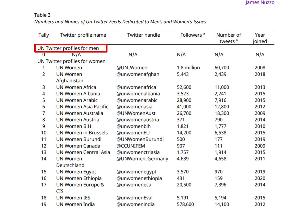
Task: Click the 28,900 followers value
Action: tap(184, 100)
